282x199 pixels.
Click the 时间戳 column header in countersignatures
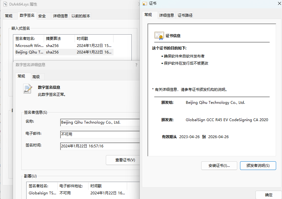point(108,186)
